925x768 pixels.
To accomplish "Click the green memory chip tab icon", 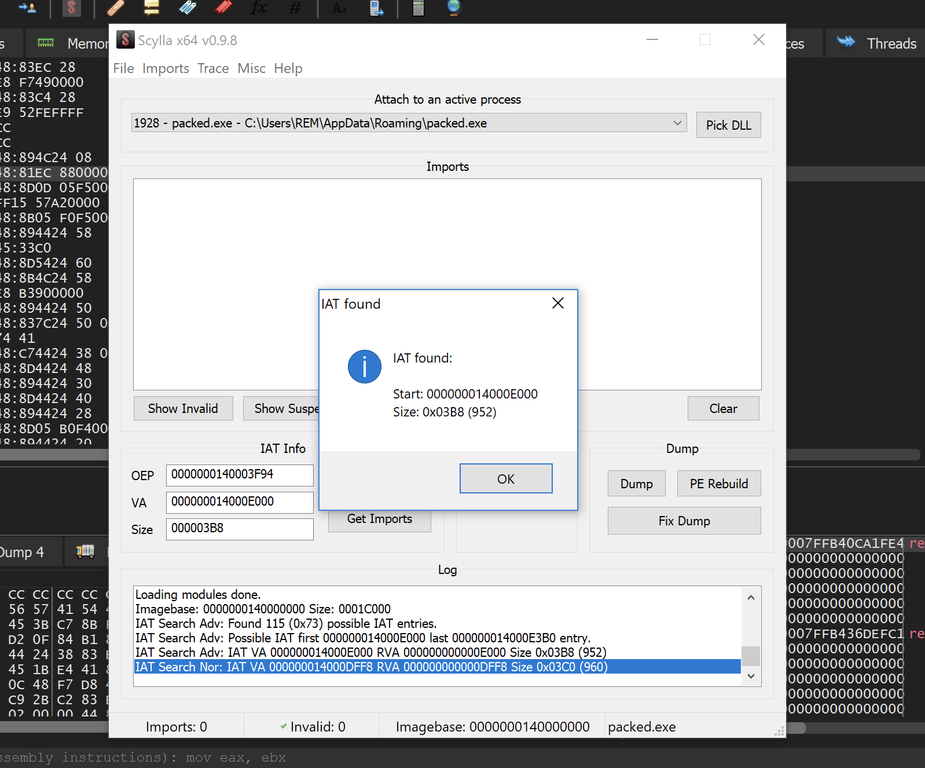I will click(46, 43).
